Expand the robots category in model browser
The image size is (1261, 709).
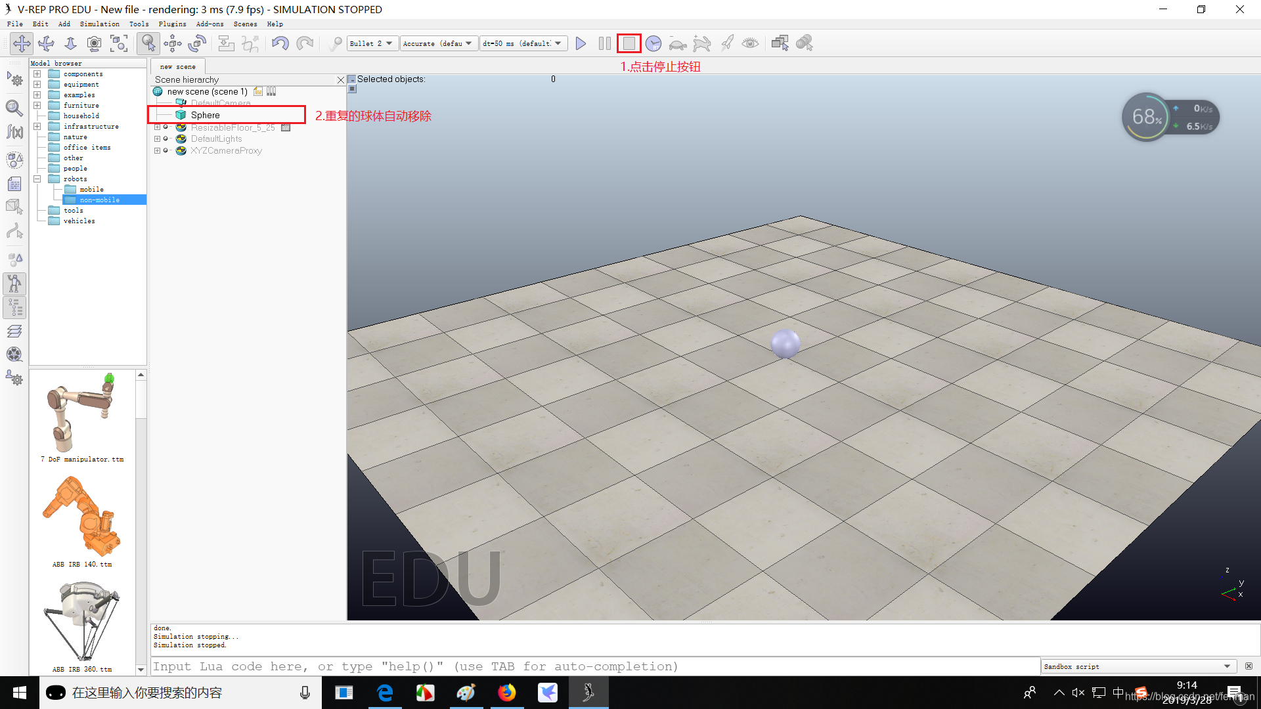coord(36,179)
